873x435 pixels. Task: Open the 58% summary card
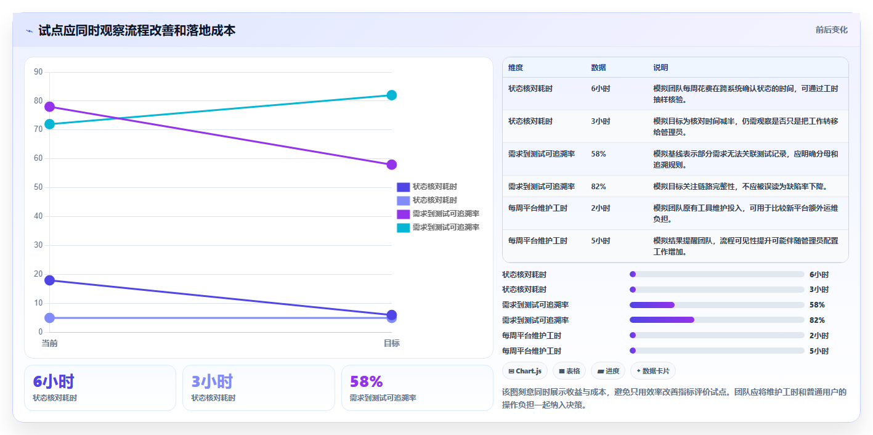pyautogui.click(x=417, y=388)
